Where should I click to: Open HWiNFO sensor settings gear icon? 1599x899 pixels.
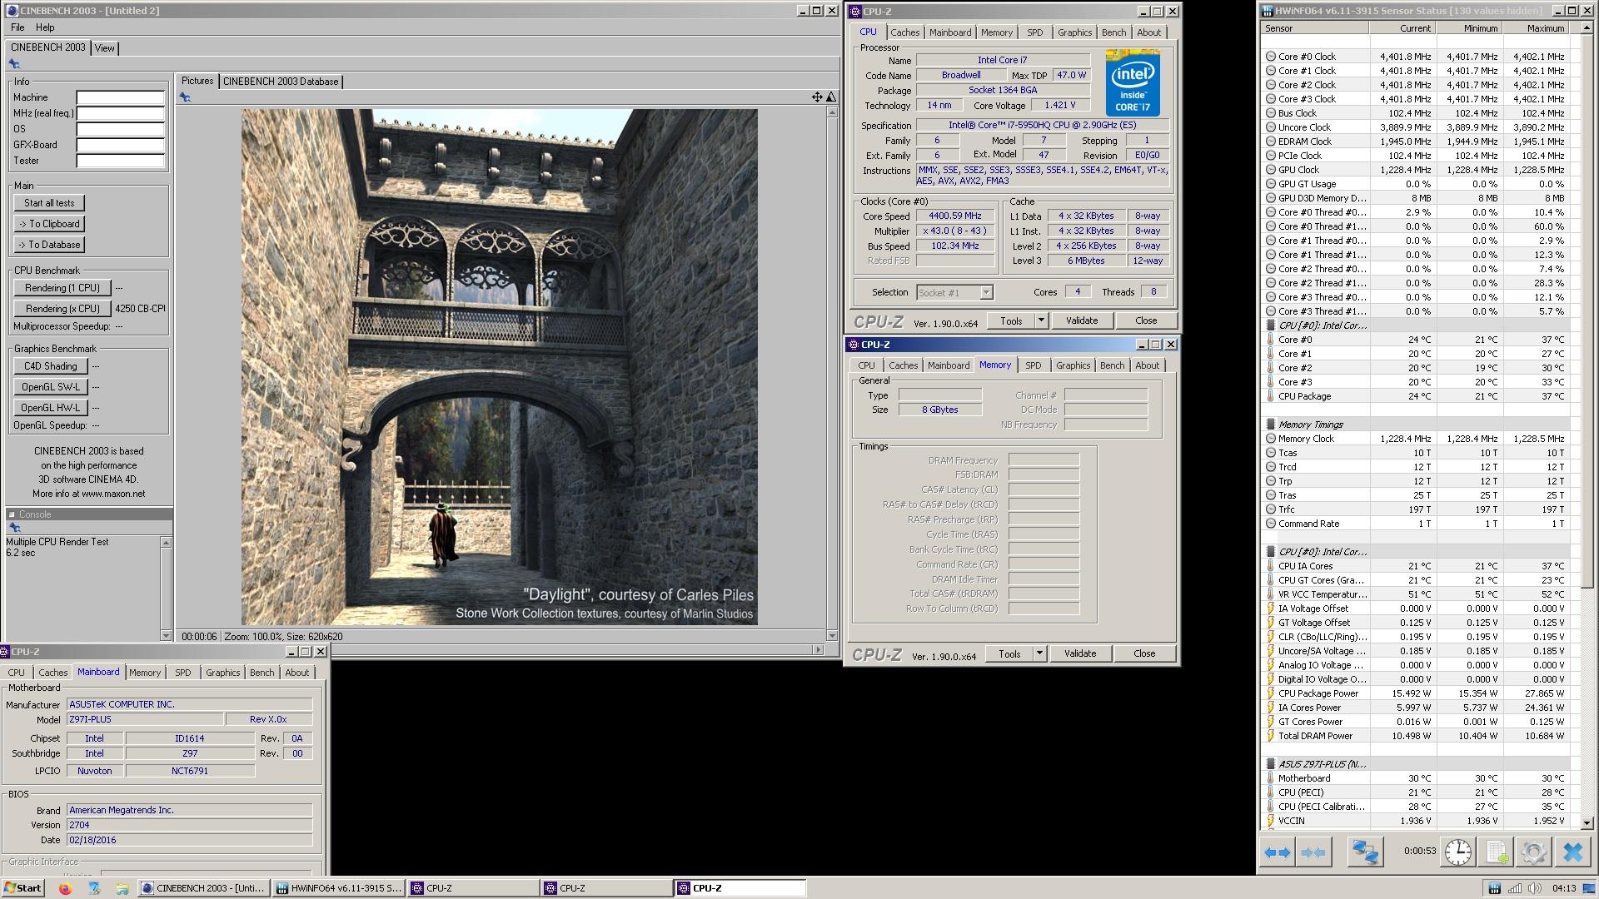pos(1534,852)
